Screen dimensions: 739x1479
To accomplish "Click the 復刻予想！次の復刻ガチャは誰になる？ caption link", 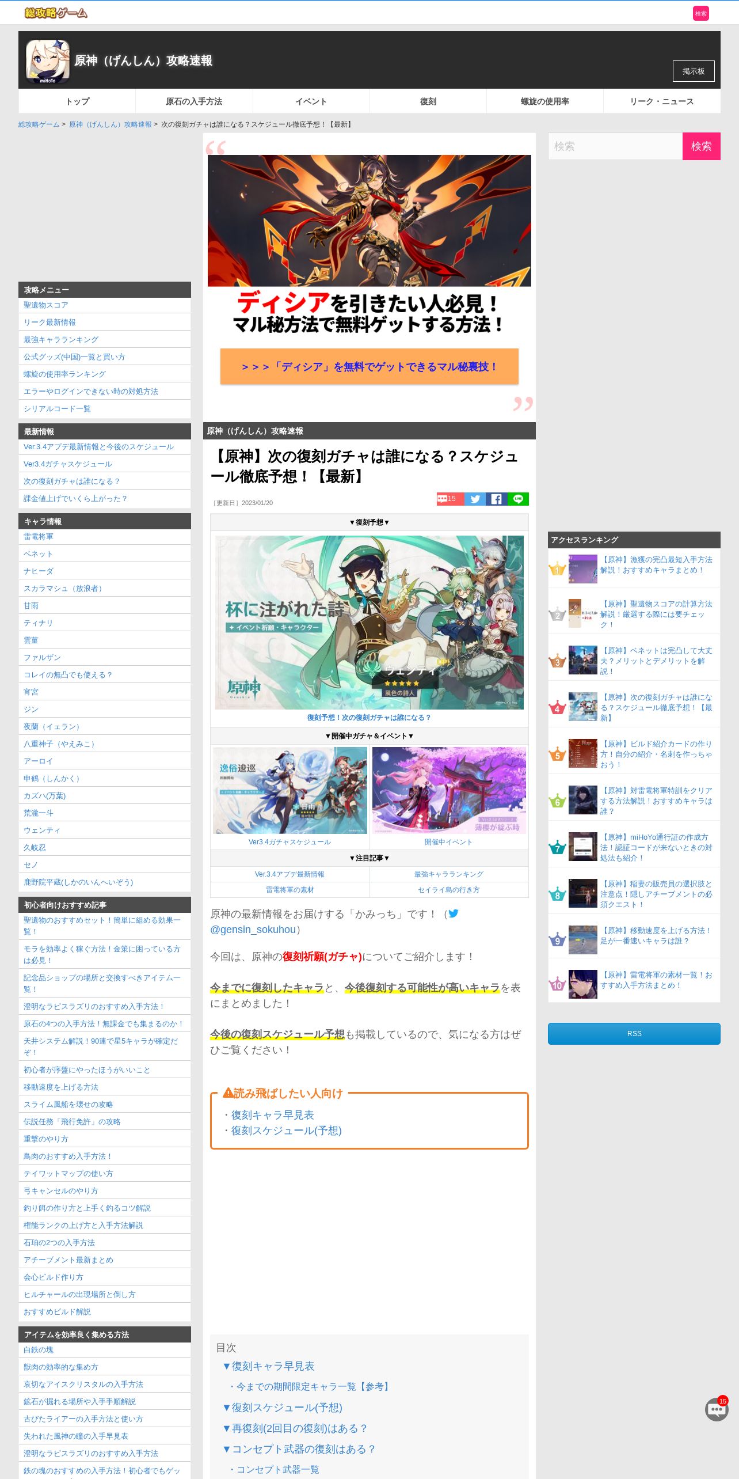I will click(x=369, y=718).
